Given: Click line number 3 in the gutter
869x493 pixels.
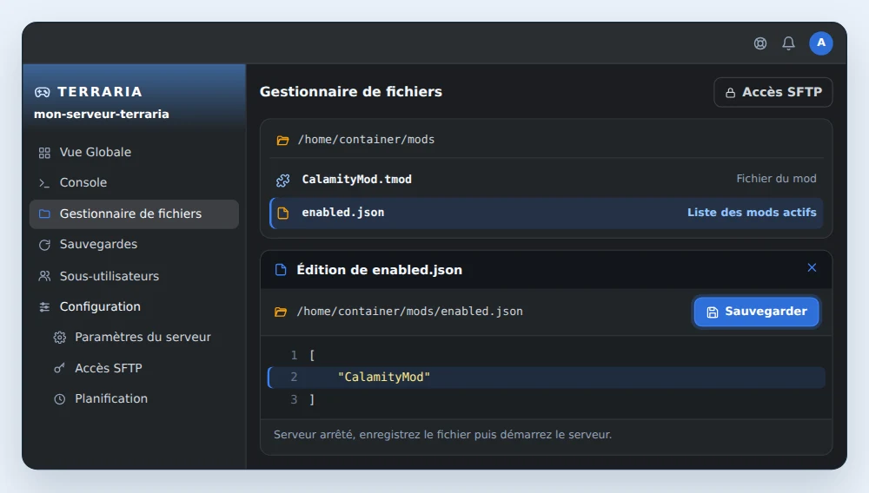Looking at the screenshot, I should tap(295, 399).
